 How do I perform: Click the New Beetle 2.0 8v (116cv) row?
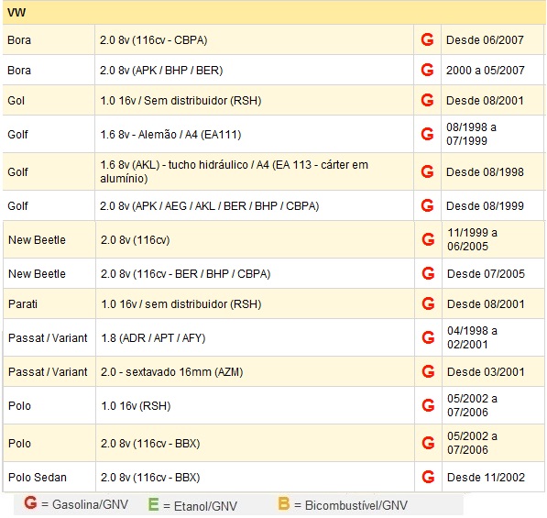(273, 240)
